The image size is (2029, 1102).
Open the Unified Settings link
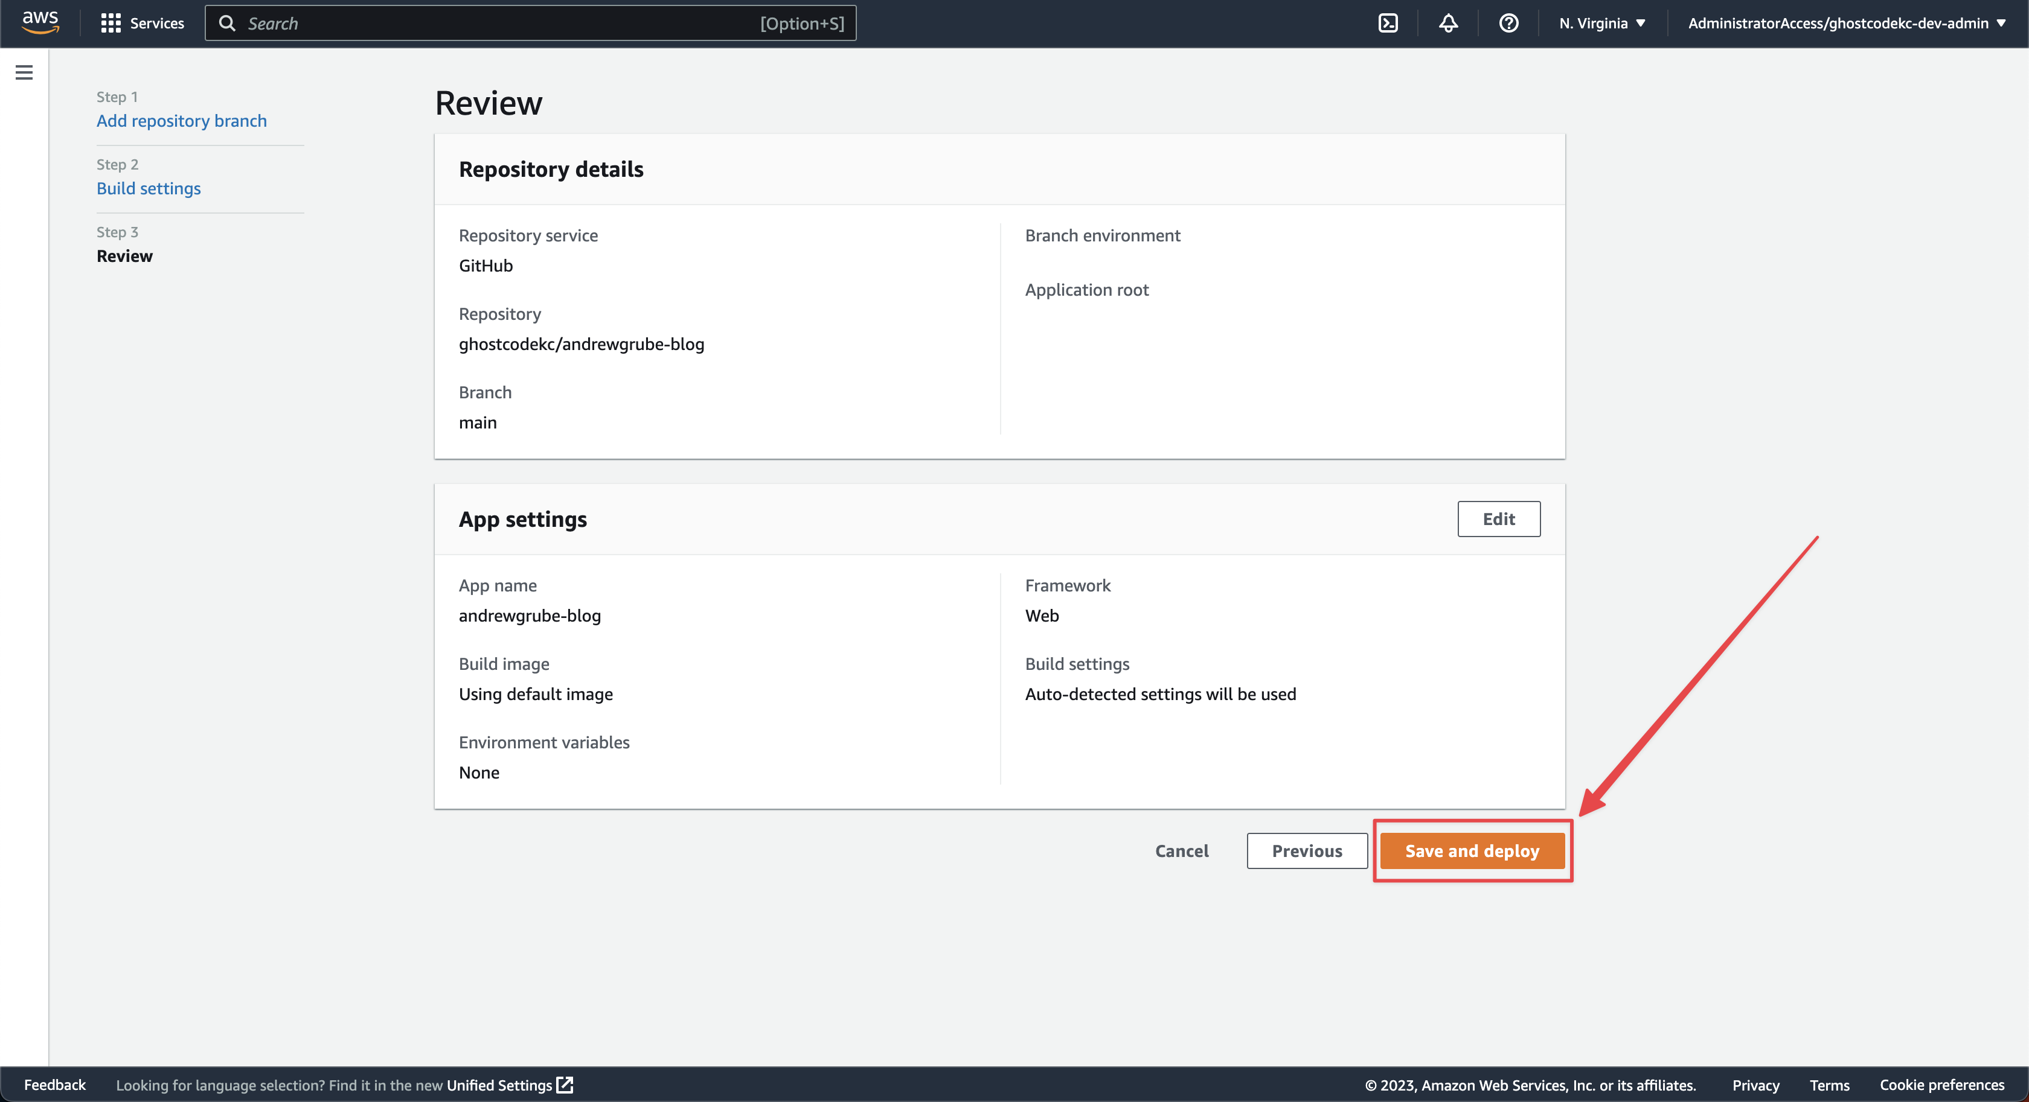coord(499,1084)
